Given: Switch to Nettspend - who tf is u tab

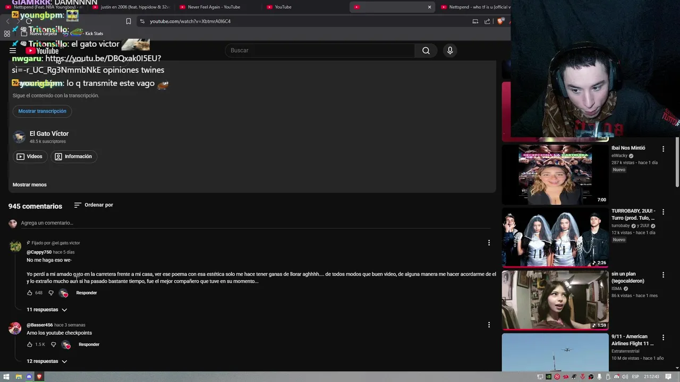Looking at the screenshot, I should (474, 7).
